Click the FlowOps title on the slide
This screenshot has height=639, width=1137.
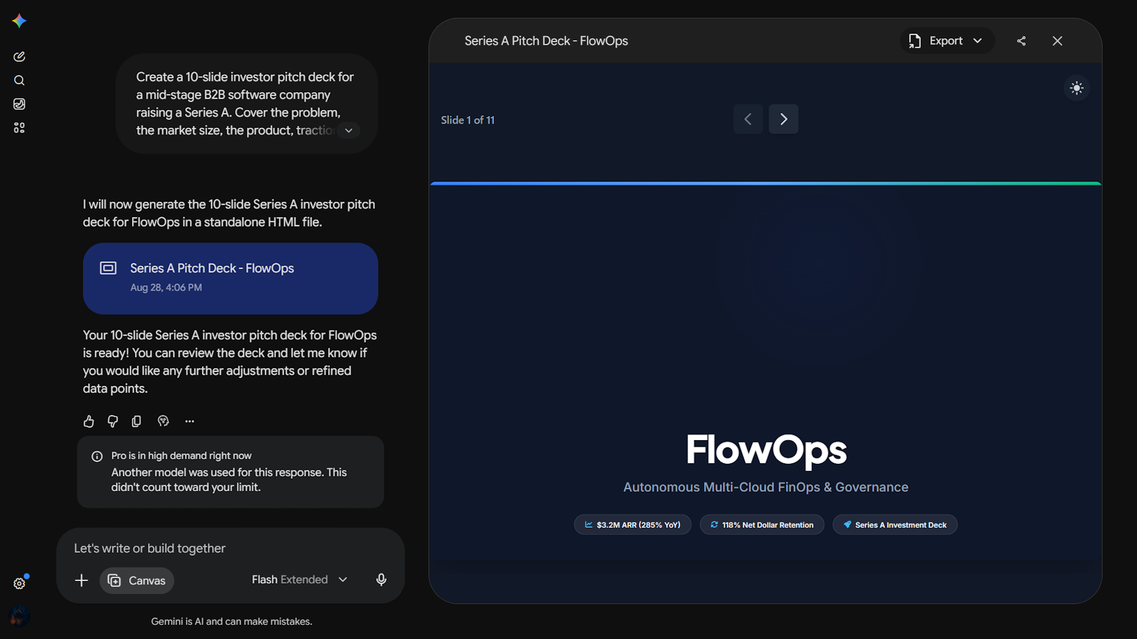[766, 451]
